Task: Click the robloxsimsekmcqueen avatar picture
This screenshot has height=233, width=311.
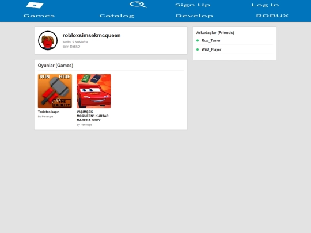Action: click(x=48, y=40)
